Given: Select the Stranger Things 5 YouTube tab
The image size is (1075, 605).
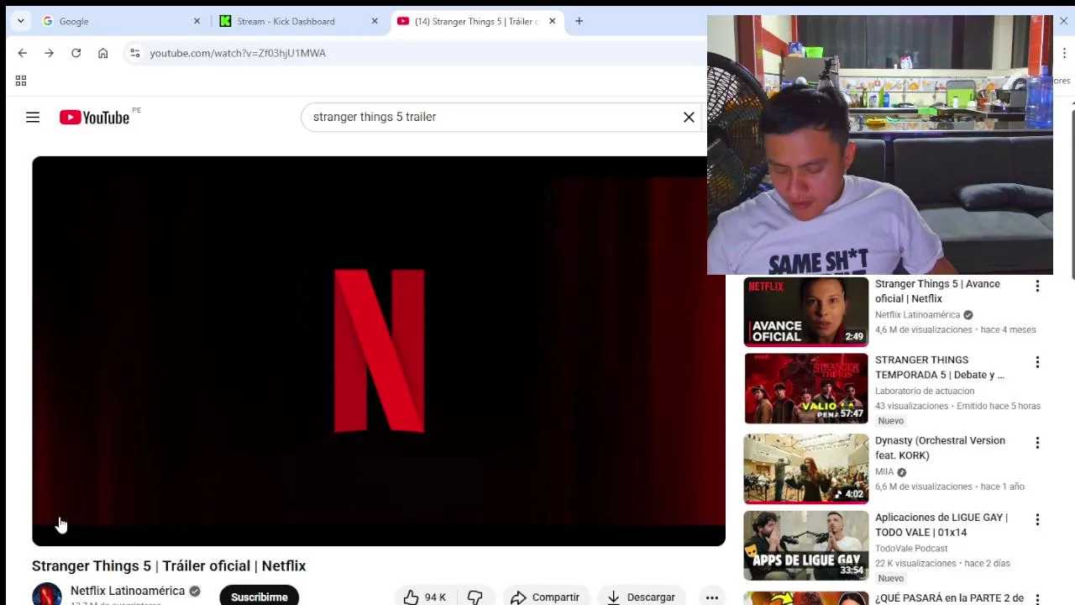Looking at the screenshot, I should coord(476,21).
